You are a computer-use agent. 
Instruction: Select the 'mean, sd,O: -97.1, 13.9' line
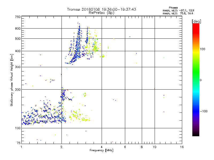pos(178,10)
